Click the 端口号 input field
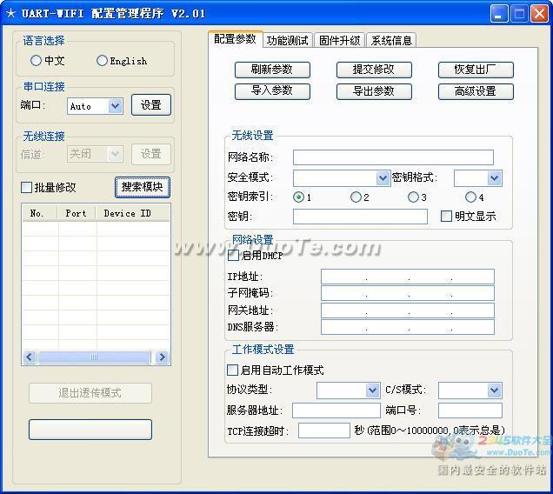This screenshot has height=494, width=553. tap(470, 411)
